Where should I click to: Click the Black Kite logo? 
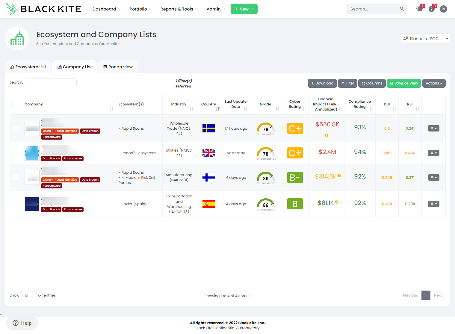tap(43, 9)
